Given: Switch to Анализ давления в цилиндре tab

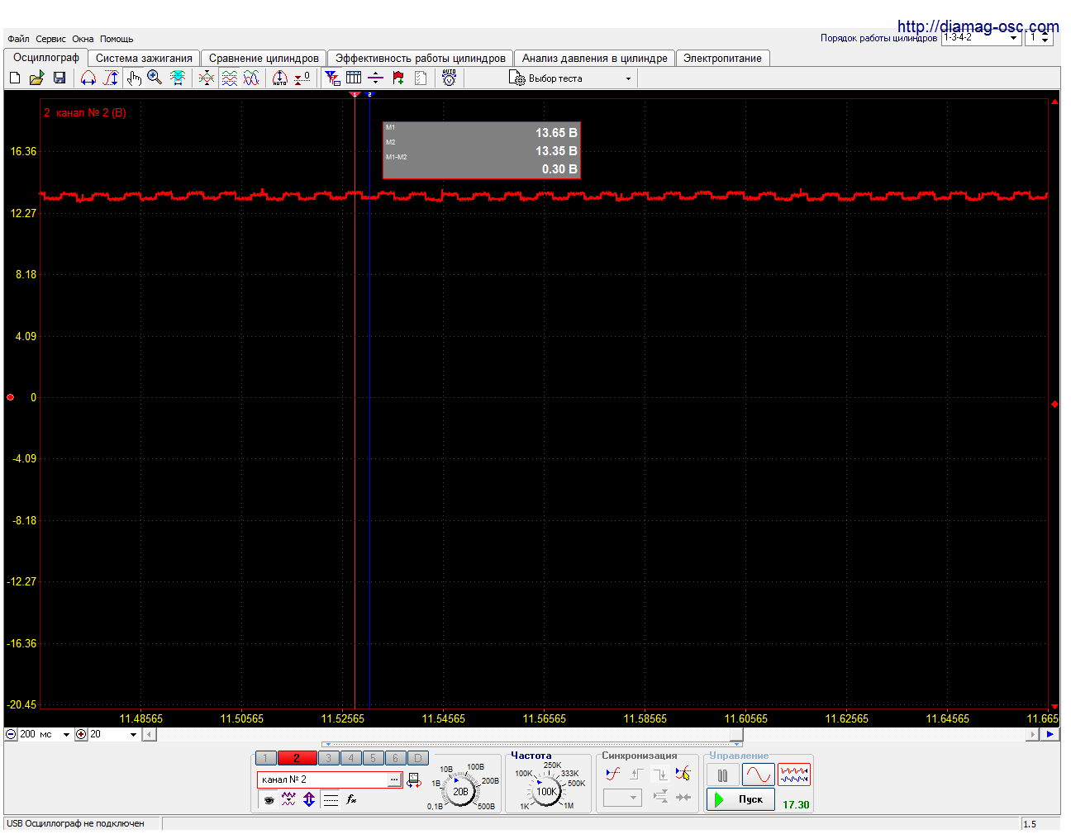Looking at the screenshot, I should 594,58.
